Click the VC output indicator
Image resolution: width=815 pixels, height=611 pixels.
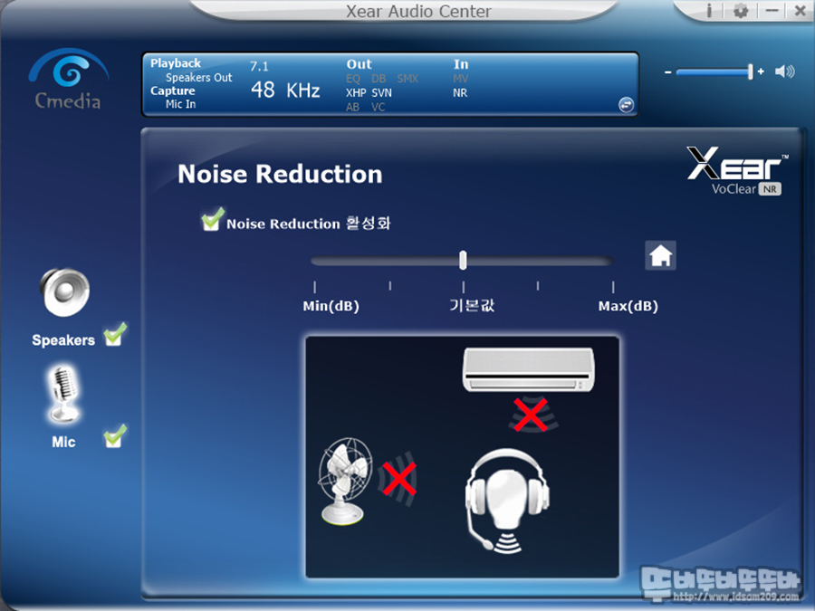click(x=378, y=107)
